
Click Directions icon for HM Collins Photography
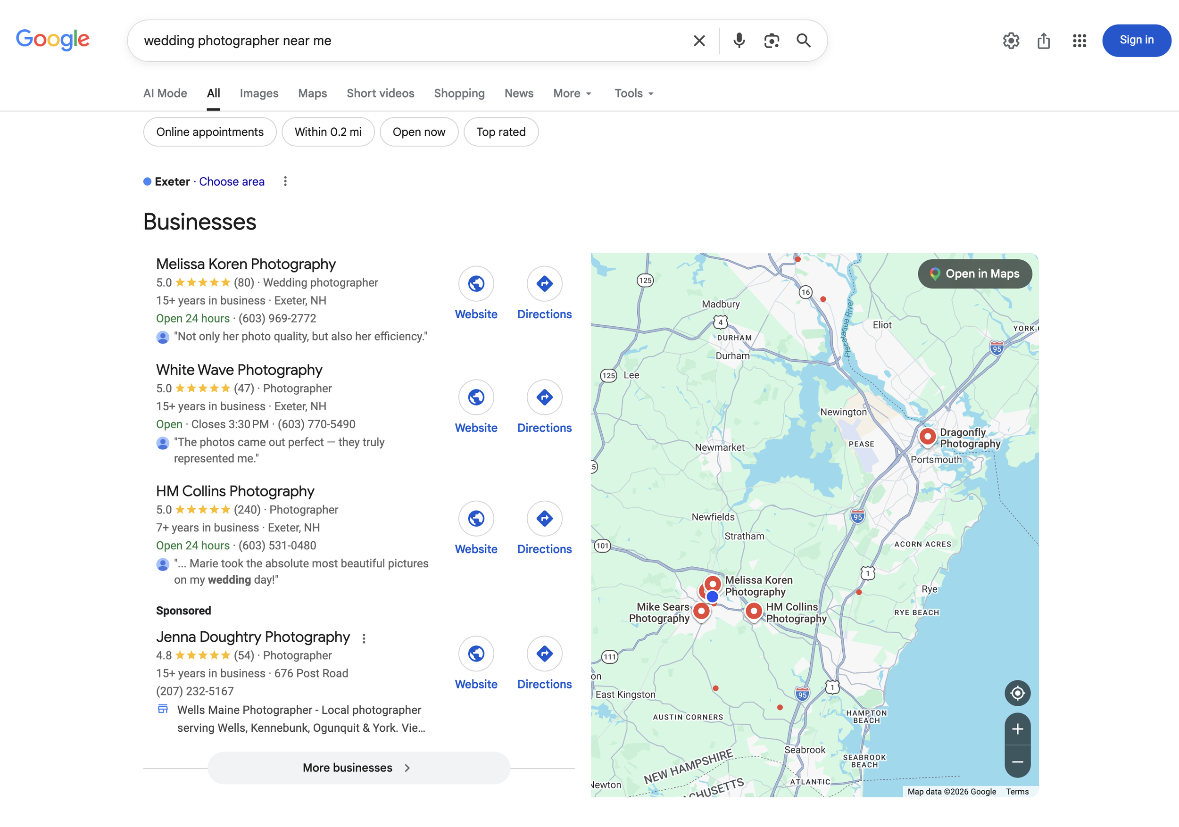544,518
